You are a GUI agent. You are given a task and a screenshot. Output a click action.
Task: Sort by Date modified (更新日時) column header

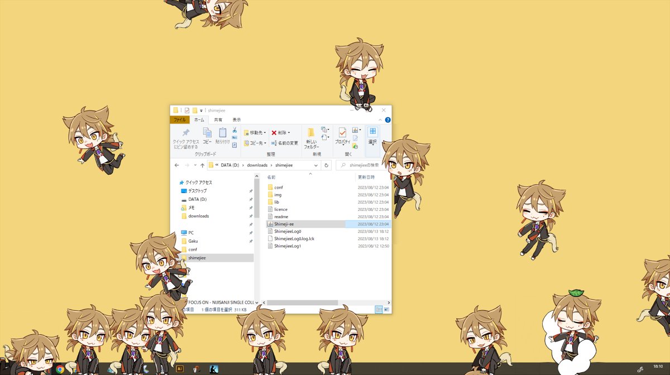(x=366, y=177)
